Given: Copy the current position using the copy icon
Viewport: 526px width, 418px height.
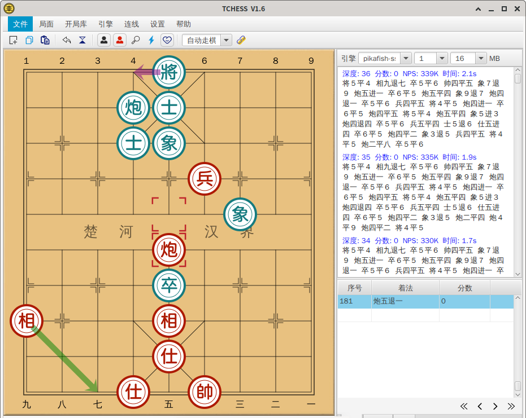Looking at the screenshot, I should (29, 40).
